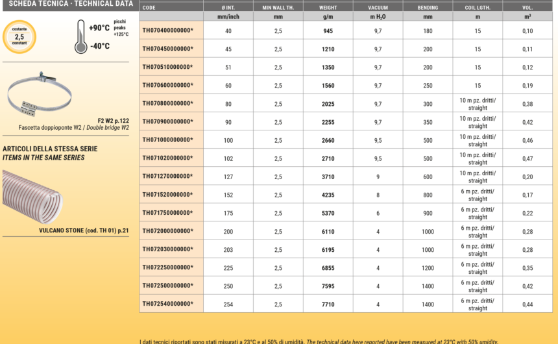558x344 pixels.
Task: Click the VACUUM column header
Action: [378, 7]
